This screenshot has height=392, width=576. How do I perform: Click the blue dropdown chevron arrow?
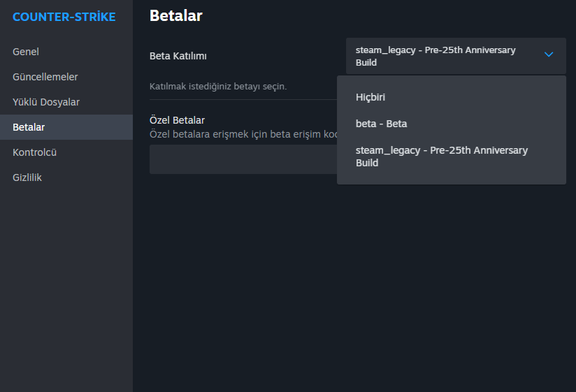click(549, 55)
